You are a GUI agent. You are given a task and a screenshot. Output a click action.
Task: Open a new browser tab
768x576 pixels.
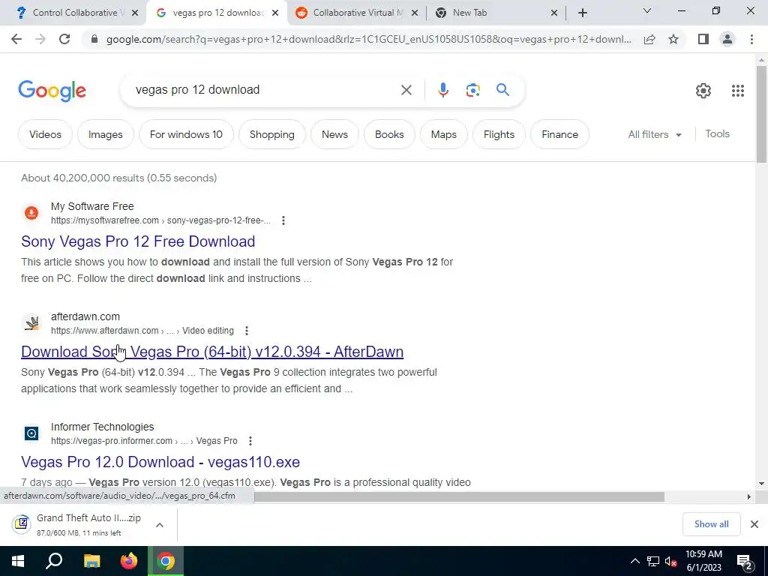click(x=582, y=13)
